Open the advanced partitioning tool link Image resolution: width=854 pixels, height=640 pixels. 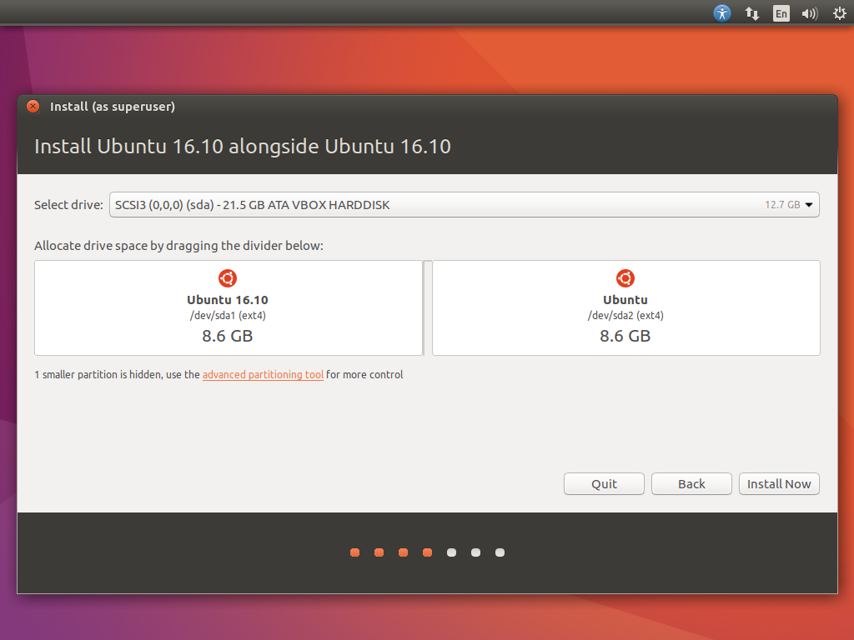point(263,375)
